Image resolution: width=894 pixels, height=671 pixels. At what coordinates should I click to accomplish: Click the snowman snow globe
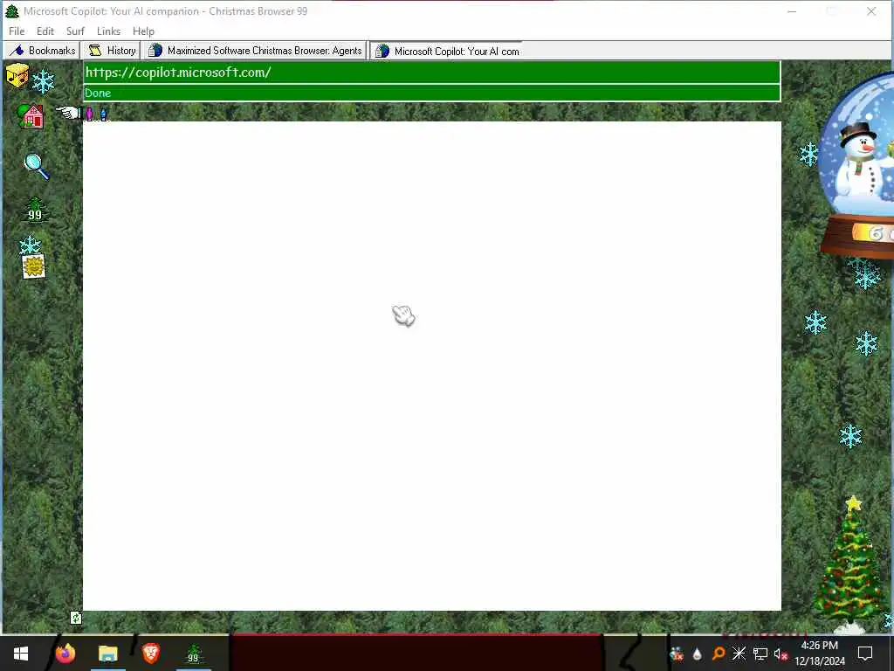click(858, 165)
